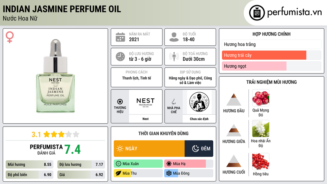Screen dimensions: 327x184
Task: Click the perfumista.vn site name
Action: click(294, 12)
